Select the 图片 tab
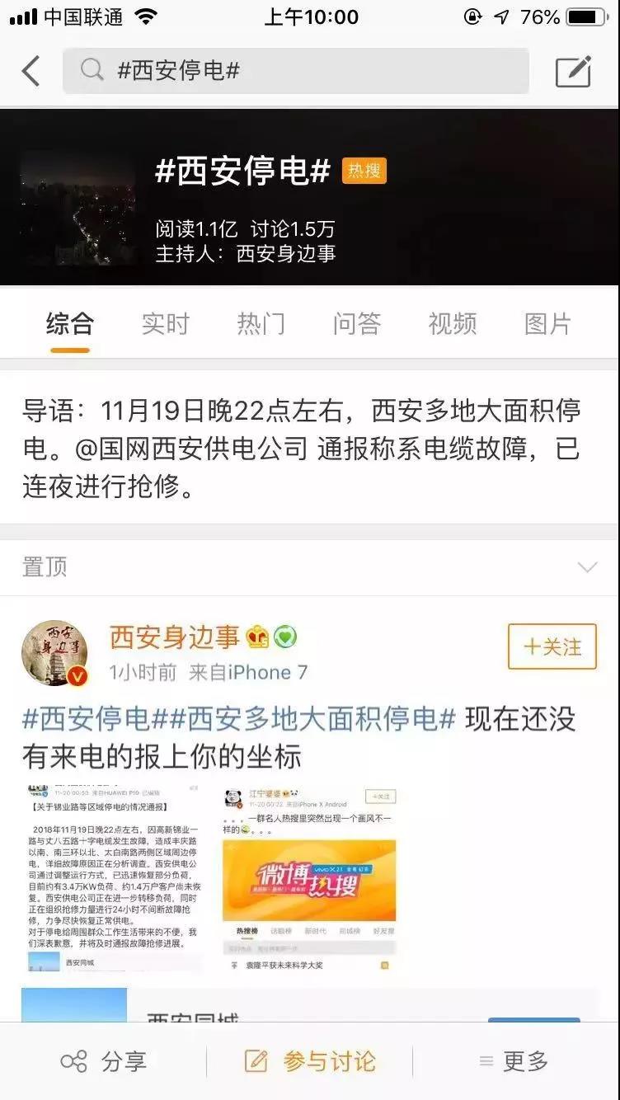 pos(548,324)
